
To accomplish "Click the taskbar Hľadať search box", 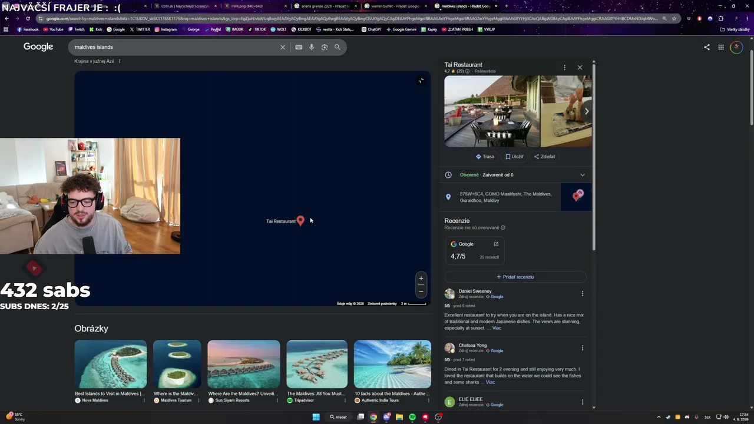I will click(338, 417).
